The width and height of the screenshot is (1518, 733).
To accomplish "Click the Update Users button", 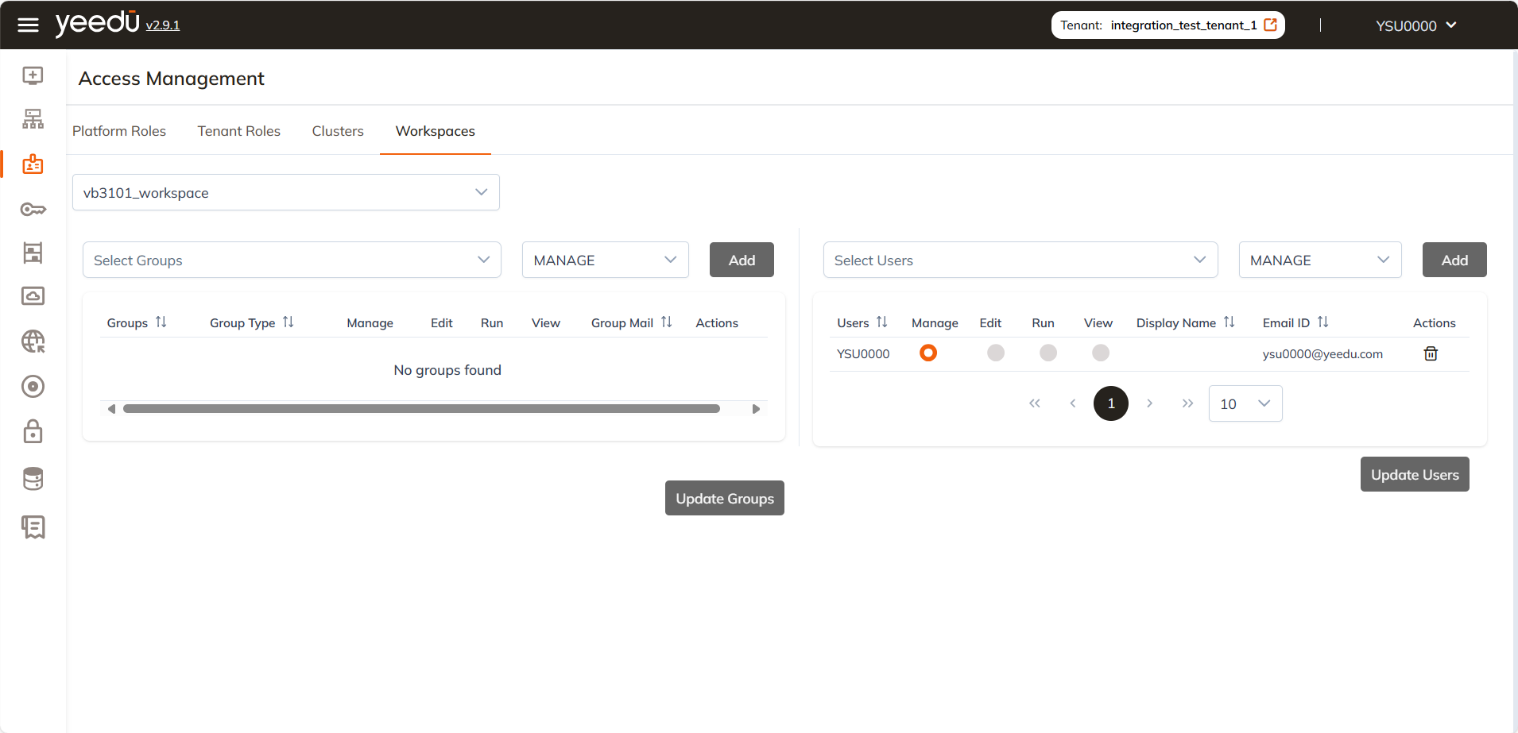I will pos(1414,474).
